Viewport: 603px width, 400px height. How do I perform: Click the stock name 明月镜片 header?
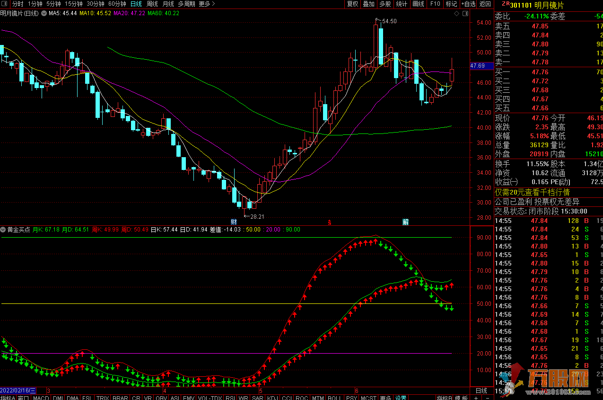point(549,5)
